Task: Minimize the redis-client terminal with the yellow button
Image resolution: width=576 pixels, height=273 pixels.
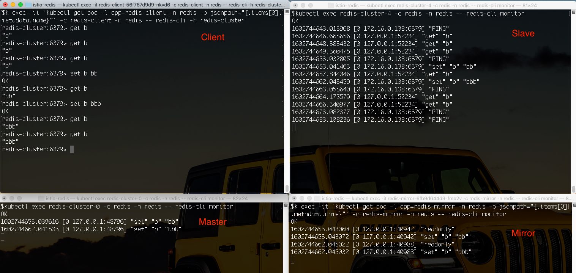Action: click(13, 5)
